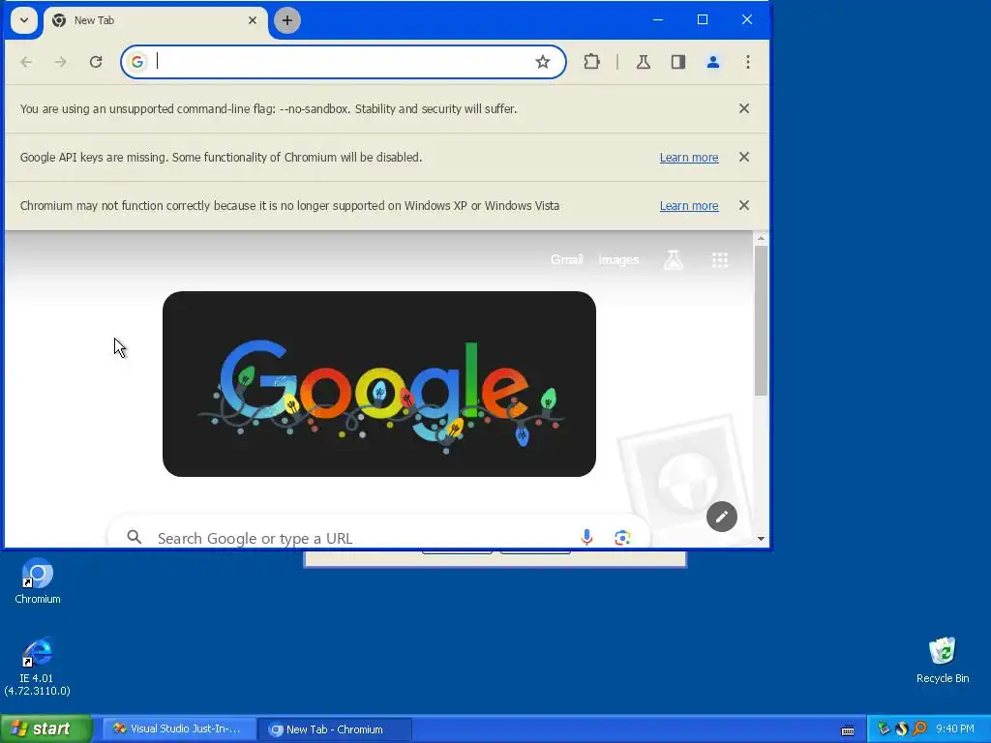The image size is (991, 743).
Task: Open a new tab with the plus button
Action: click(x=286, y=20)
